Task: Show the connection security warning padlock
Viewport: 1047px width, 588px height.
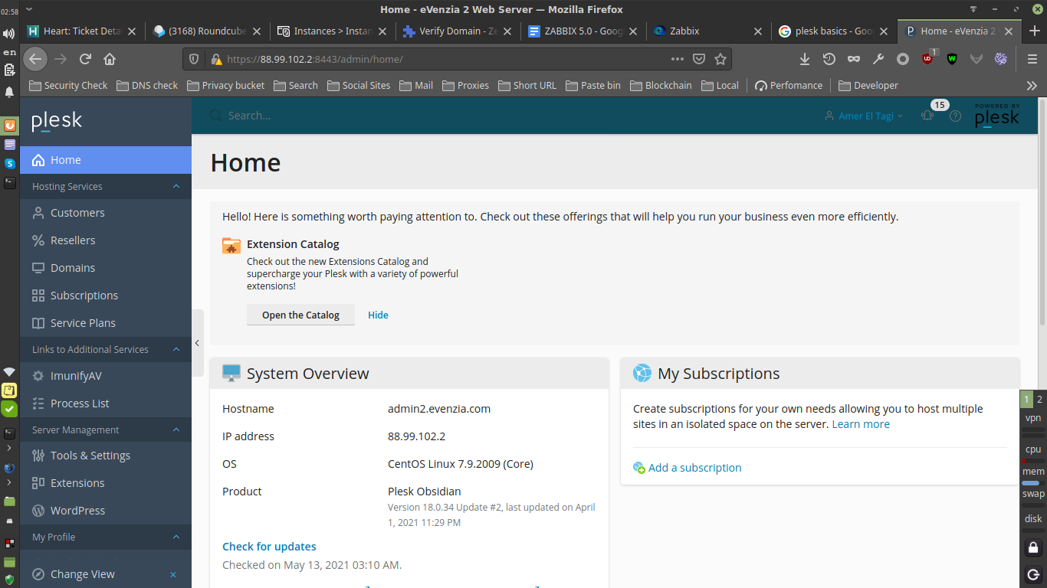Action: coord(216,59)
